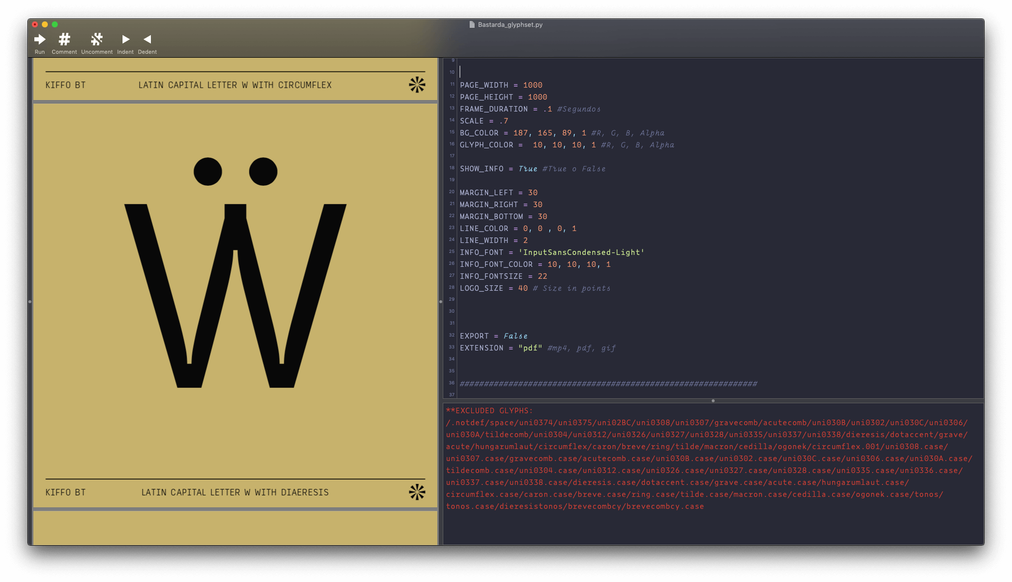Screen dimensions: 1012x582
Task: Click the output line starting with acute/hungarumlaut
Action: pyautogui.click(x=697, y=447)
